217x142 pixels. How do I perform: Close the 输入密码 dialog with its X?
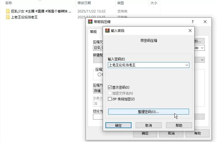point(190,31)
